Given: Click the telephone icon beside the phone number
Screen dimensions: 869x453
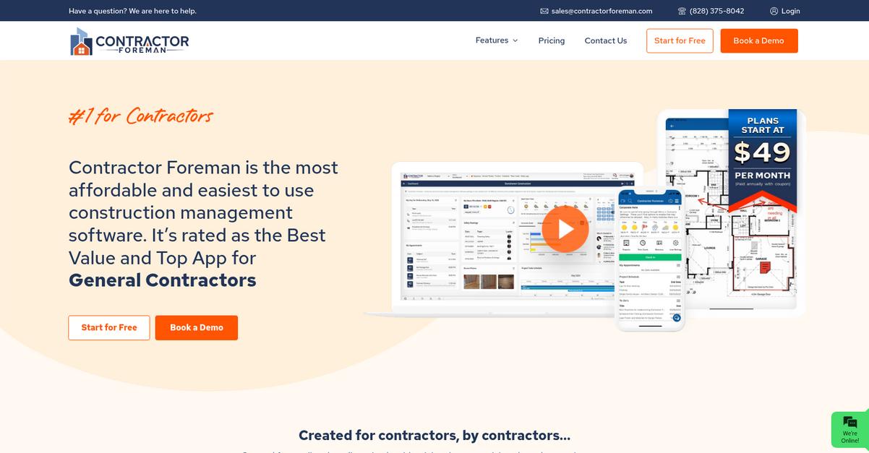Looking at the screenshot, I should tap(681, 11).
